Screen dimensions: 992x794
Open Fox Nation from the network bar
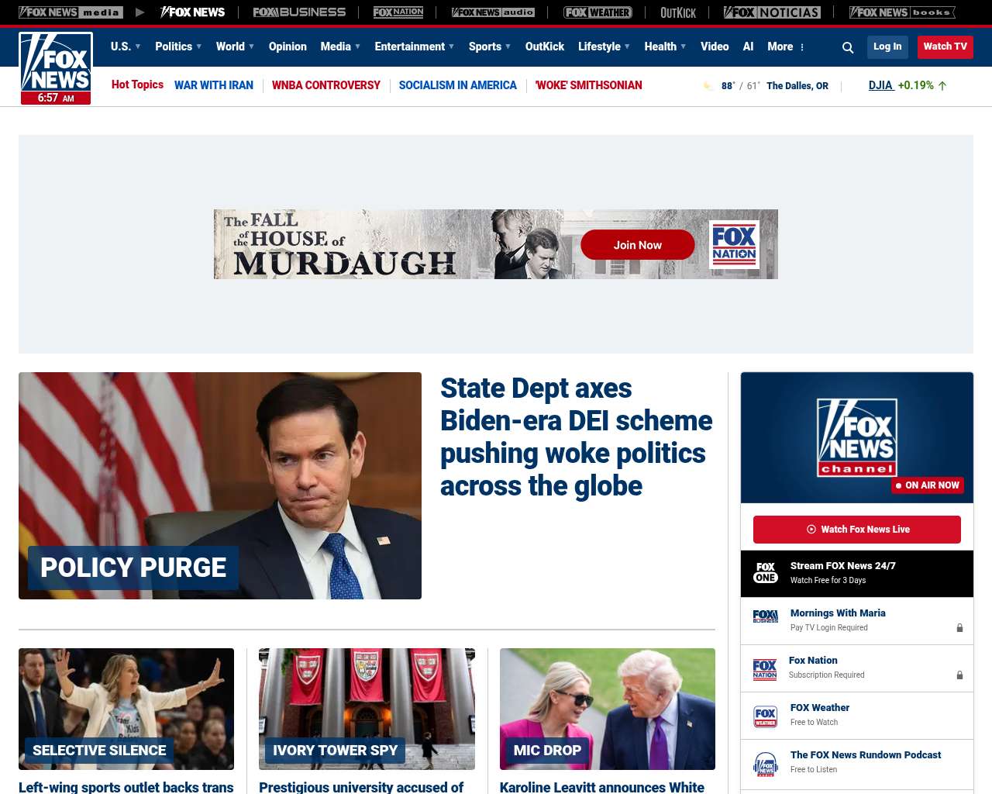(x=398, y=12)
